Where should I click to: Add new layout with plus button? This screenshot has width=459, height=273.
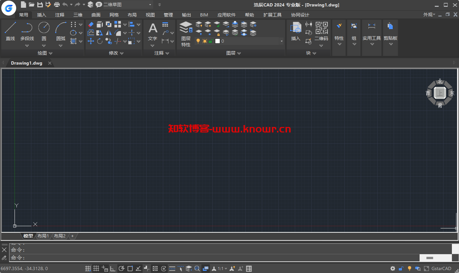coord(72,236)
